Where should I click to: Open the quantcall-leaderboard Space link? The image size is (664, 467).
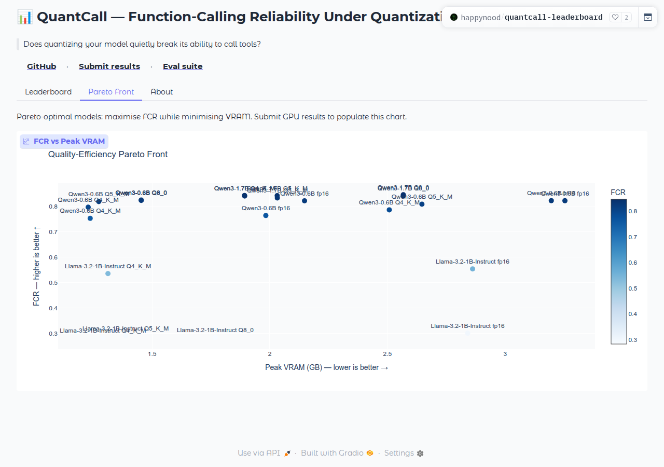click(x=554, y=18)
